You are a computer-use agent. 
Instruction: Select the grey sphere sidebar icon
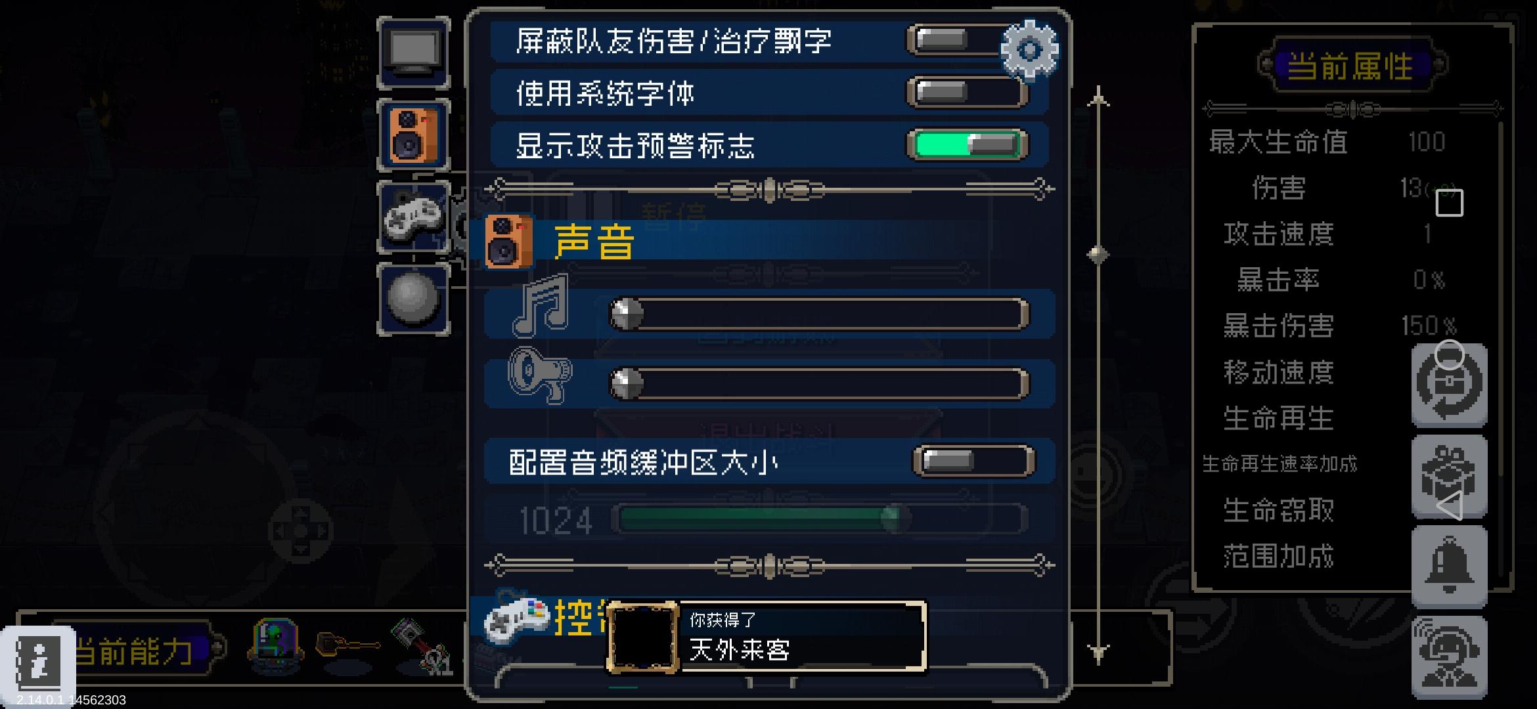[x=414, y=299]
